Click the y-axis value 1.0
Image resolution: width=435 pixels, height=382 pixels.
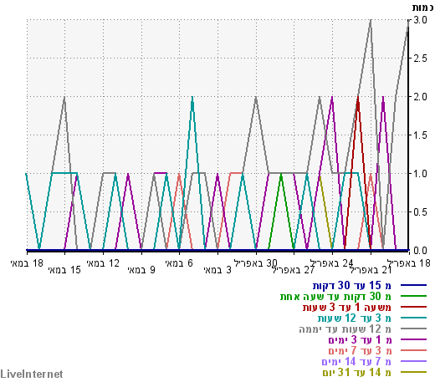[x=420, y=174]
